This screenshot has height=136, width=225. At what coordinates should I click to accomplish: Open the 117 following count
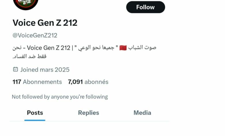point(17,82)
